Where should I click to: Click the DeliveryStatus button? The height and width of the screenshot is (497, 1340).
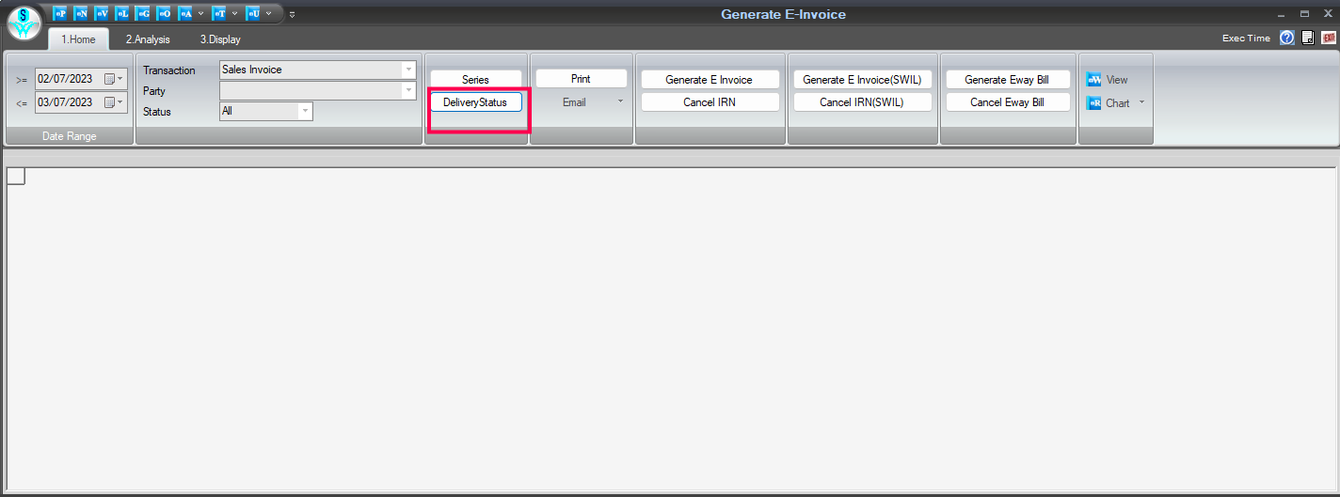coord(475,102)
